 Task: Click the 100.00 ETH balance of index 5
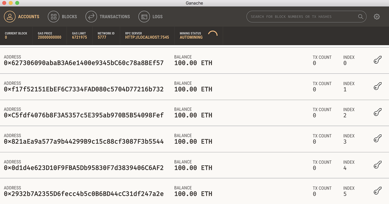pyautogui.click(x=193, y=194)
